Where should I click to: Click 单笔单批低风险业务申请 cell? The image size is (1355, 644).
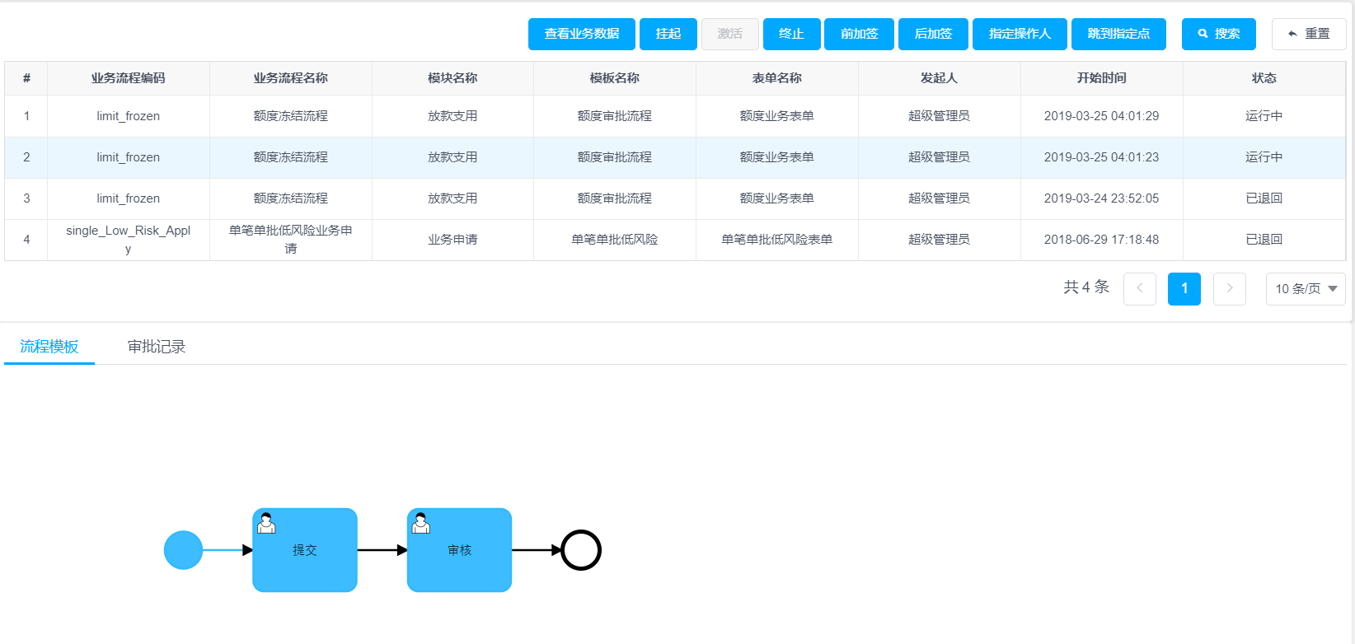coord(291,240)
